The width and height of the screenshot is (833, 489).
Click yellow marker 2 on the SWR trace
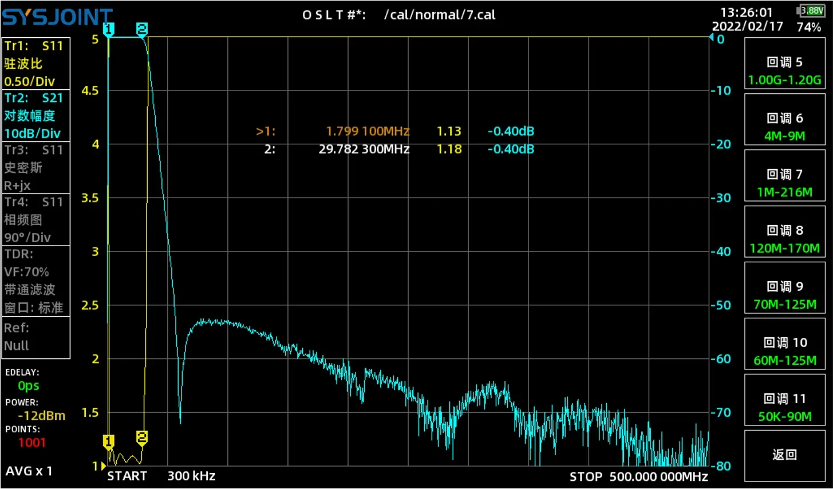point(142,437)
